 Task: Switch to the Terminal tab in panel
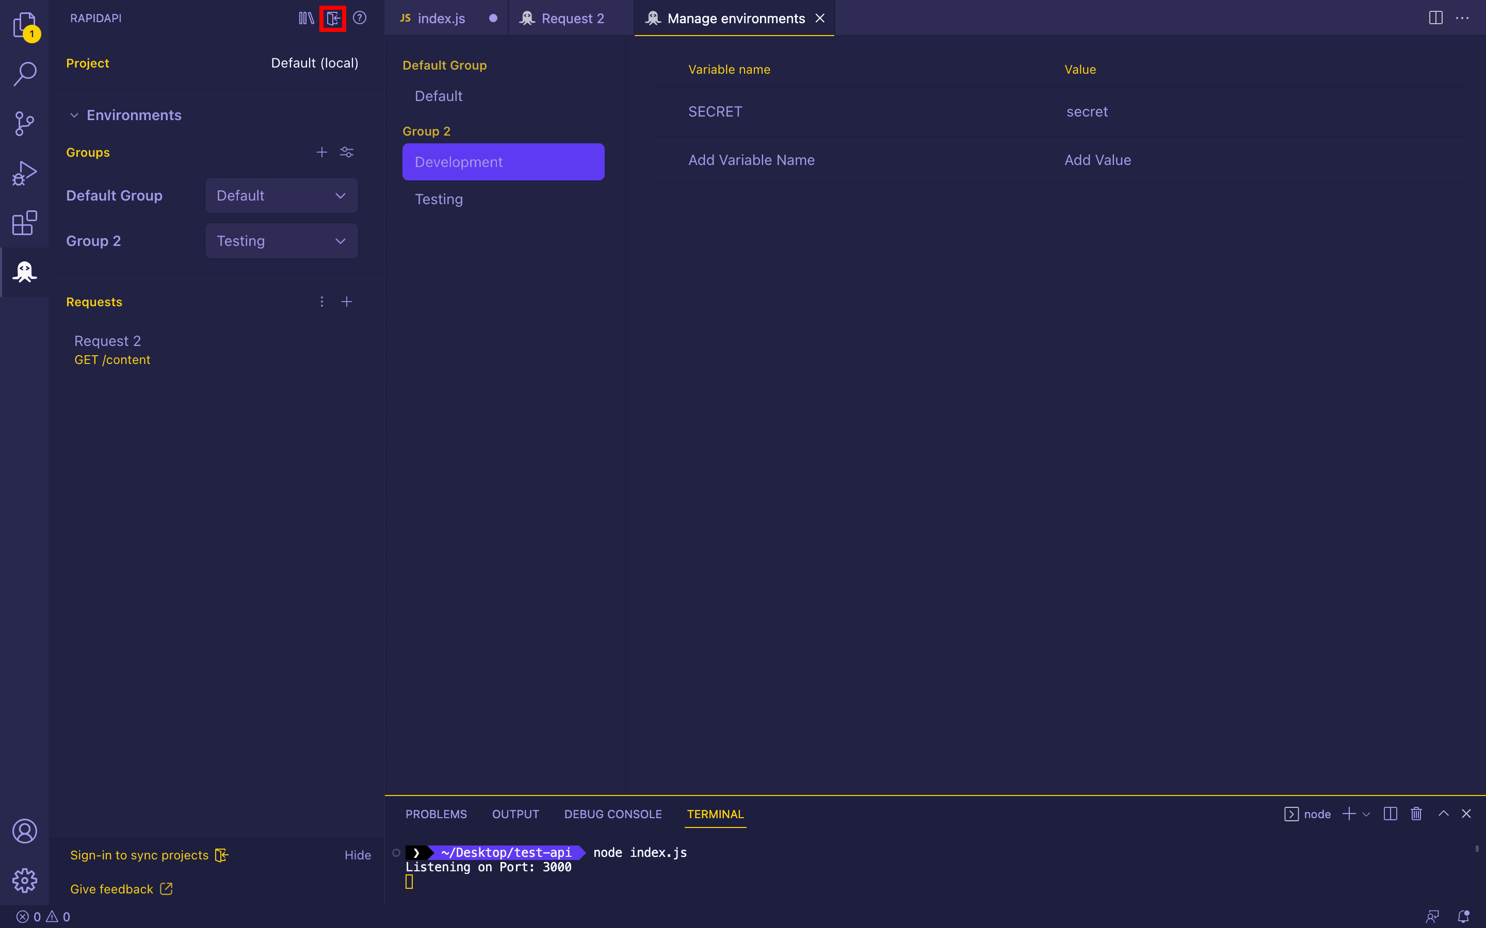click(x=714, y=814)
